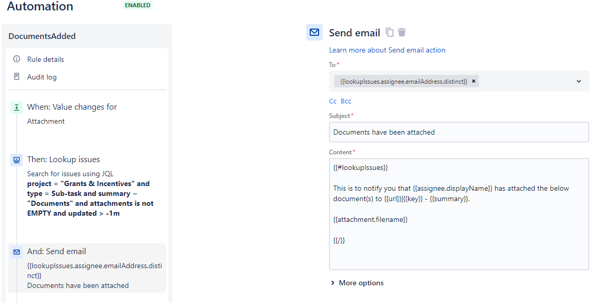This screenshot has height=303, width=596.
Task: Click the Rule details info icon
Action: pos(16,59)
